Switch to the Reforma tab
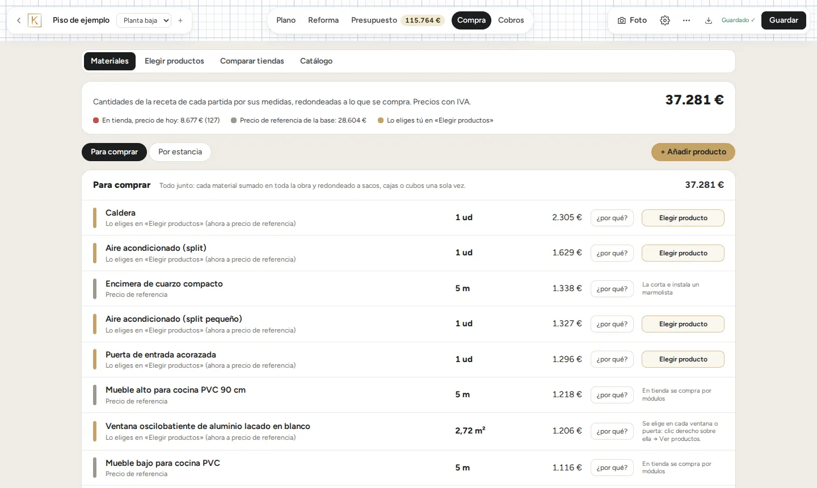 pos(323,20)
